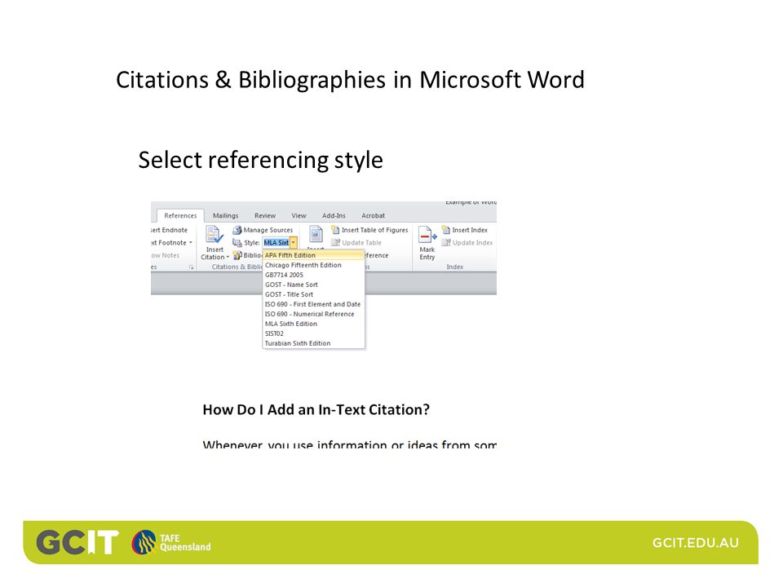
Task: Go to the Review tab
Action: pos(264,215)
